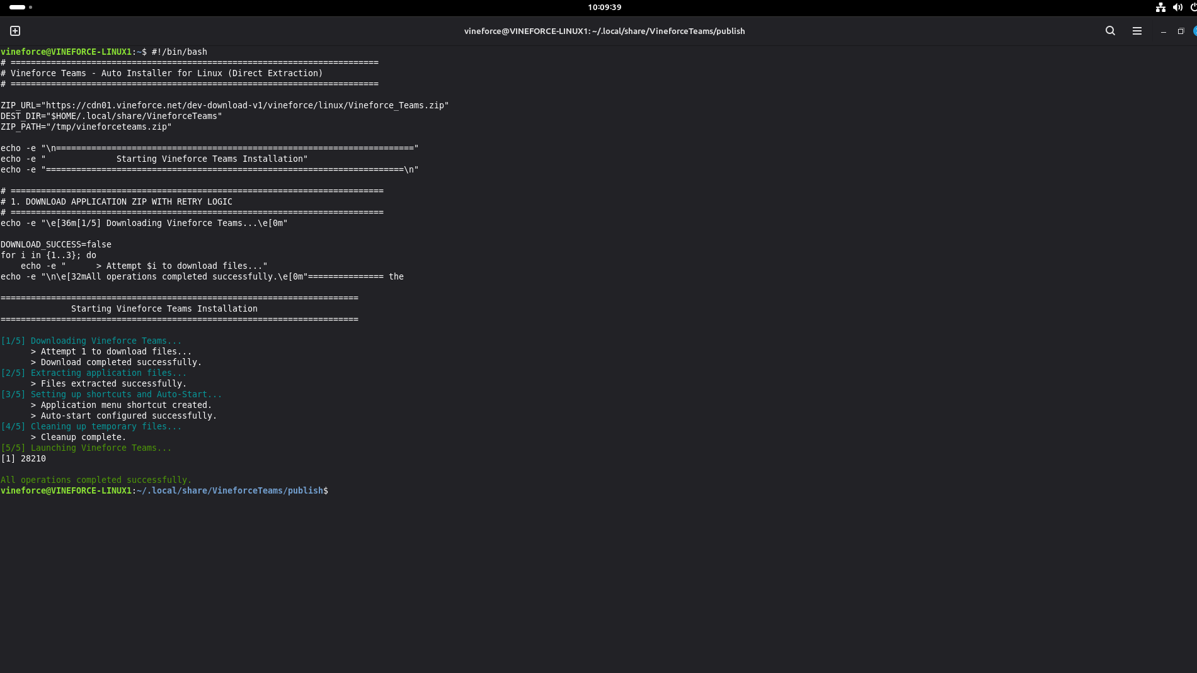Open the terminal search tool
The image size is (1197, 673).
click(x=1110, y=31)
